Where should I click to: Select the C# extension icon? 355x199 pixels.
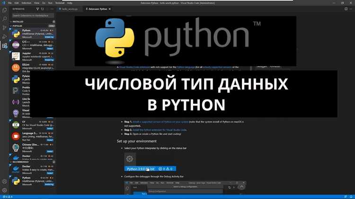[x=16, y=125]
